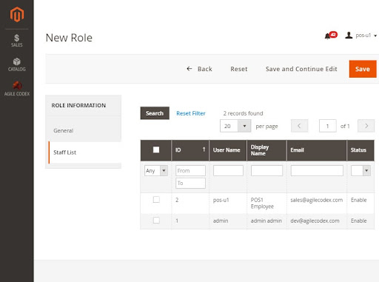Open the Agile Codex sidebar menu
The height and width of the screenshot is (282, 379).
(x=17, y=89)
